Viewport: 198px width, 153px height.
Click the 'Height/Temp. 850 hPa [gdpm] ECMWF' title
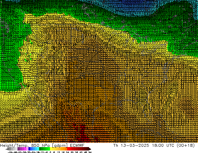42,146
